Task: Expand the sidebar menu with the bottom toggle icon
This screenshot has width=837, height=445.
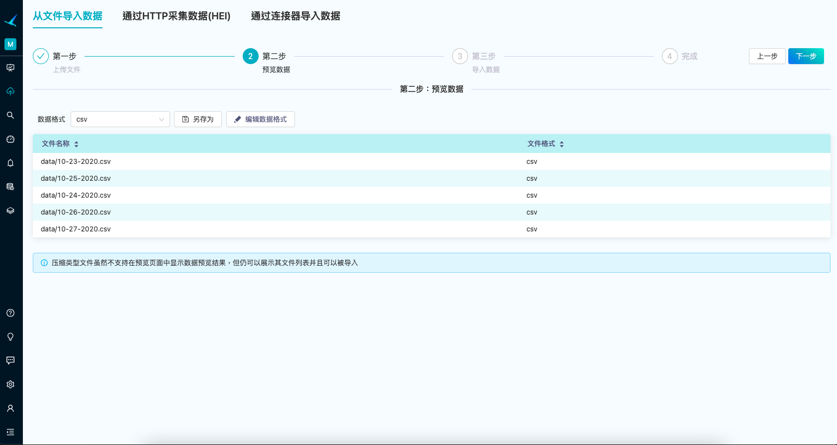Action: [x=10, y=432]
